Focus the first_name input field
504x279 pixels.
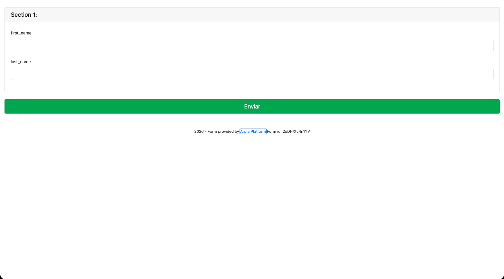[252, 46]
